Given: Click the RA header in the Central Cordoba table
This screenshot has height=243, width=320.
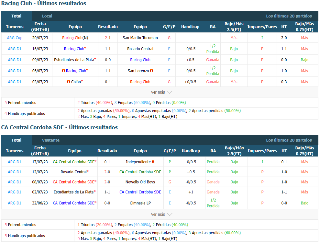Looking at the screenshot, I should click(213, 151).
